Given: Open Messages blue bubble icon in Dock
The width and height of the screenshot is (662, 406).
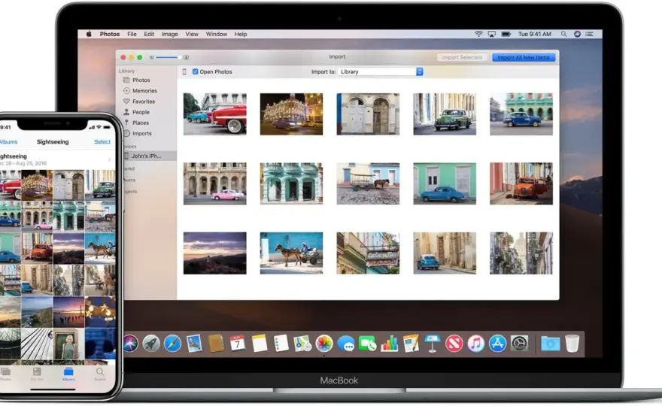Looking at the screenshot, I should (346, 344).
